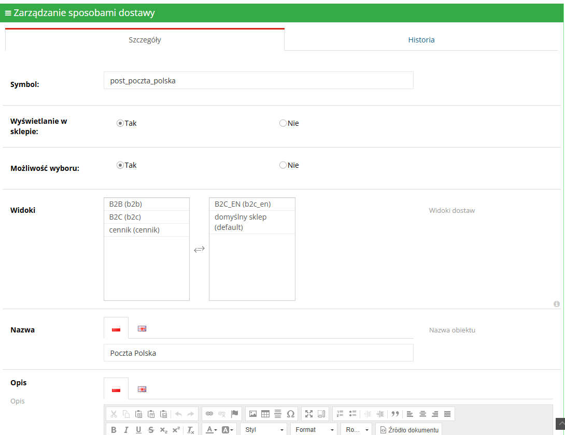Screen dimensions: 565x435
Task: Remove formatting with the Tx icon
Action: click(x=191, y=430)
